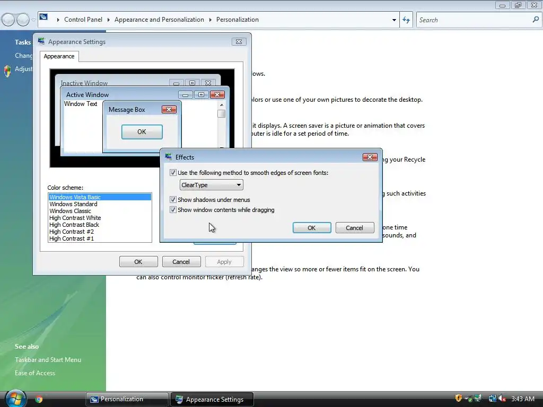The image size is (543, 407).
Task: Click preview scrollbar up arrow
Action: (221, 104)
